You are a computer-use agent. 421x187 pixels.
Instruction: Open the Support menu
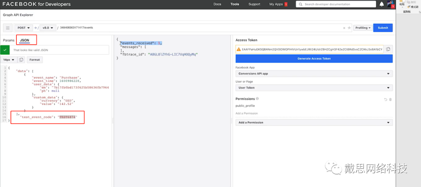254,4
